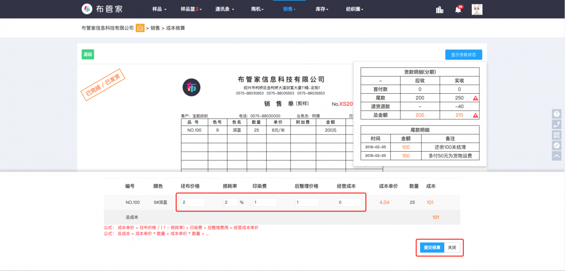The height and width of the screenshot is (271, 565).
Task: Click the 成本核算 breadcrumb text
Action: pyautogui.click(x=176, y=28)
